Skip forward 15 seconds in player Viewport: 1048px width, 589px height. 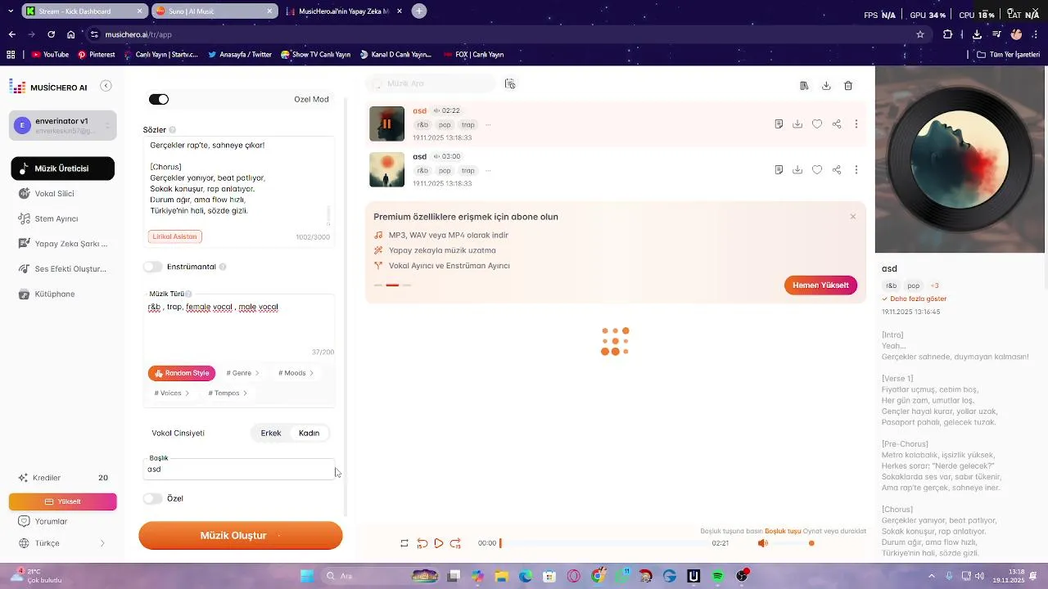(456, 543)
